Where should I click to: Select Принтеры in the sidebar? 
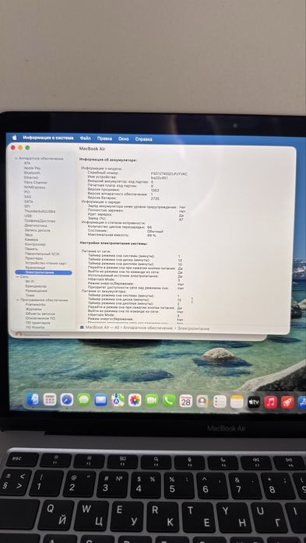coord(34,258)
